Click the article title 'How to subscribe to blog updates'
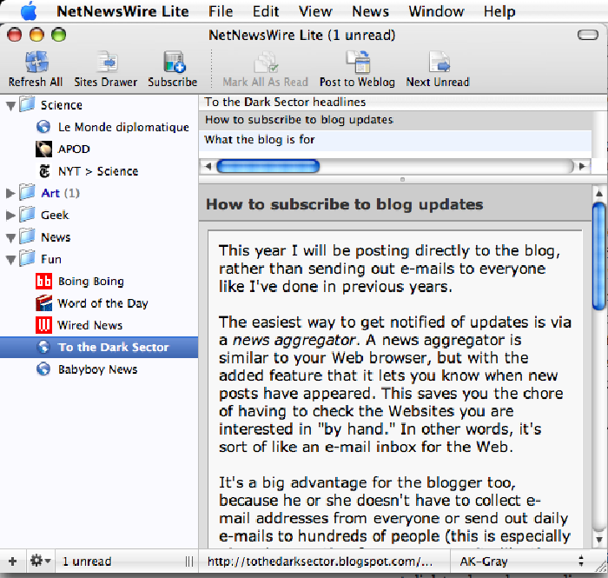Image resolution: width=608 pixels, height=578 pixels. click(344, 204)
